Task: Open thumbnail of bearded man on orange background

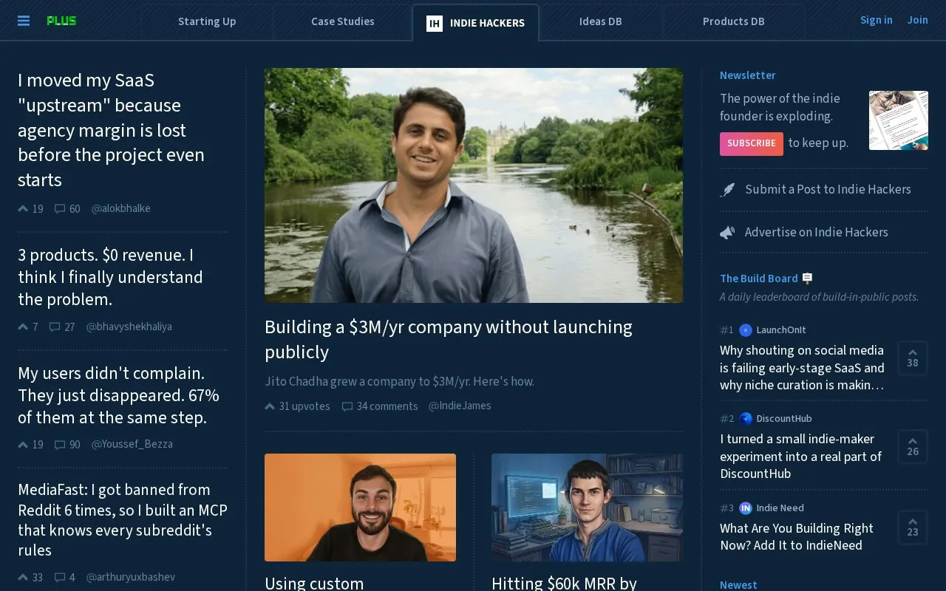Action: click(x=361, y=508)
